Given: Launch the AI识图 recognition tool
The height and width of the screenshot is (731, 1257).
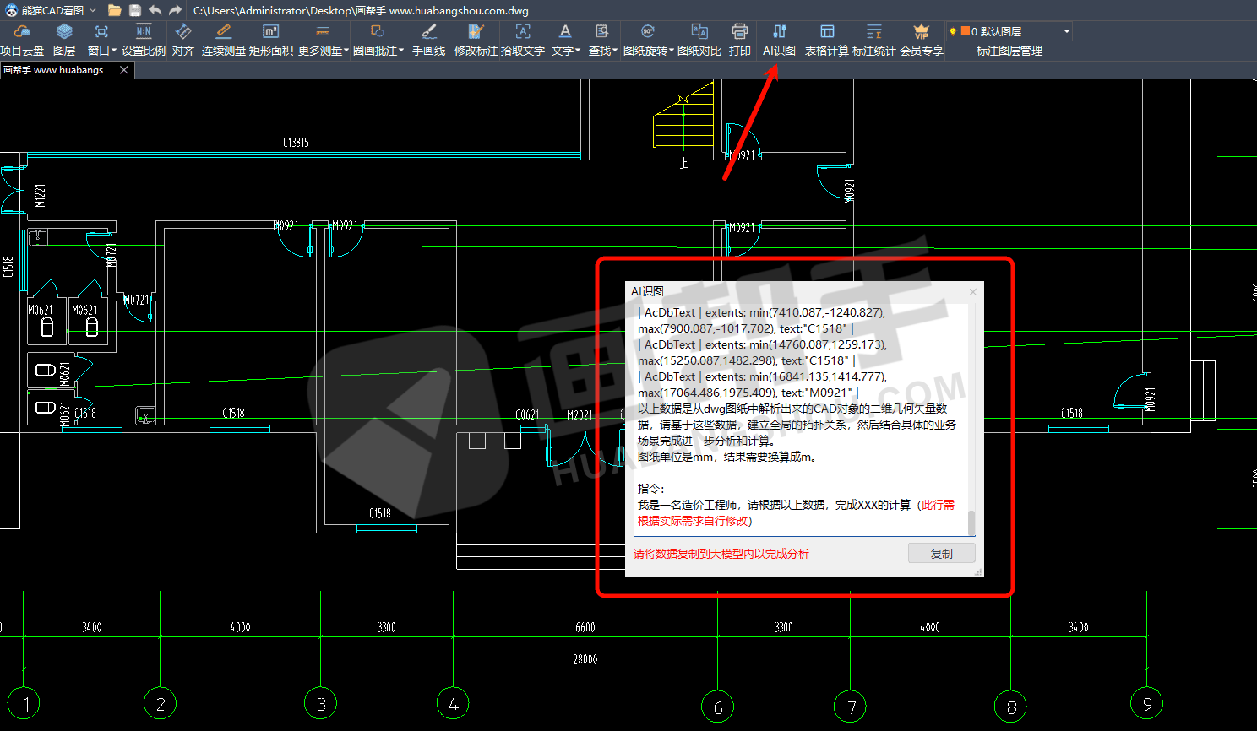Looking at the screenshot, I should click(779, 40).
